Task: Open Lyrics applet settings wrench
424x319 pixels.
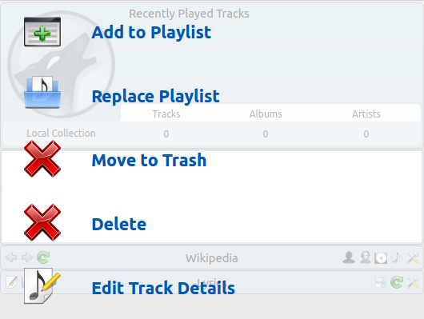Action: pos(413,282)
